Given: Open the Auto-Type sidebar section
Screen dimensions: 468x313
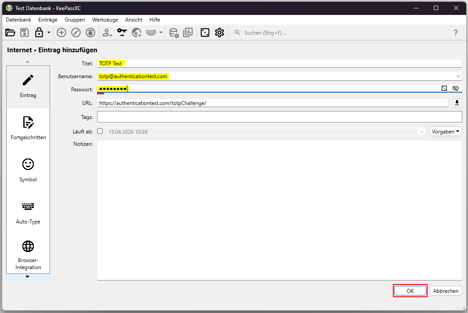Looking at the screenshot, I should (28, 213).
